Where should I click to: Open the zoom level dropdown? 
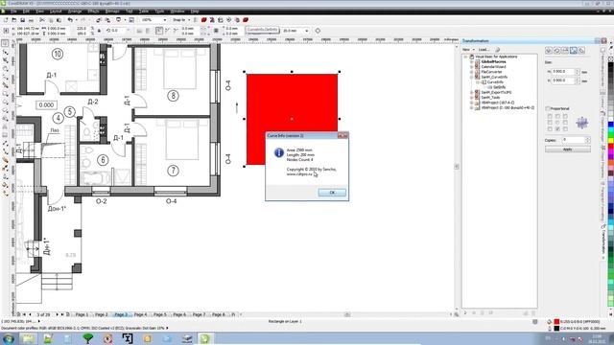pyautogui.click(x=164, y=20)
